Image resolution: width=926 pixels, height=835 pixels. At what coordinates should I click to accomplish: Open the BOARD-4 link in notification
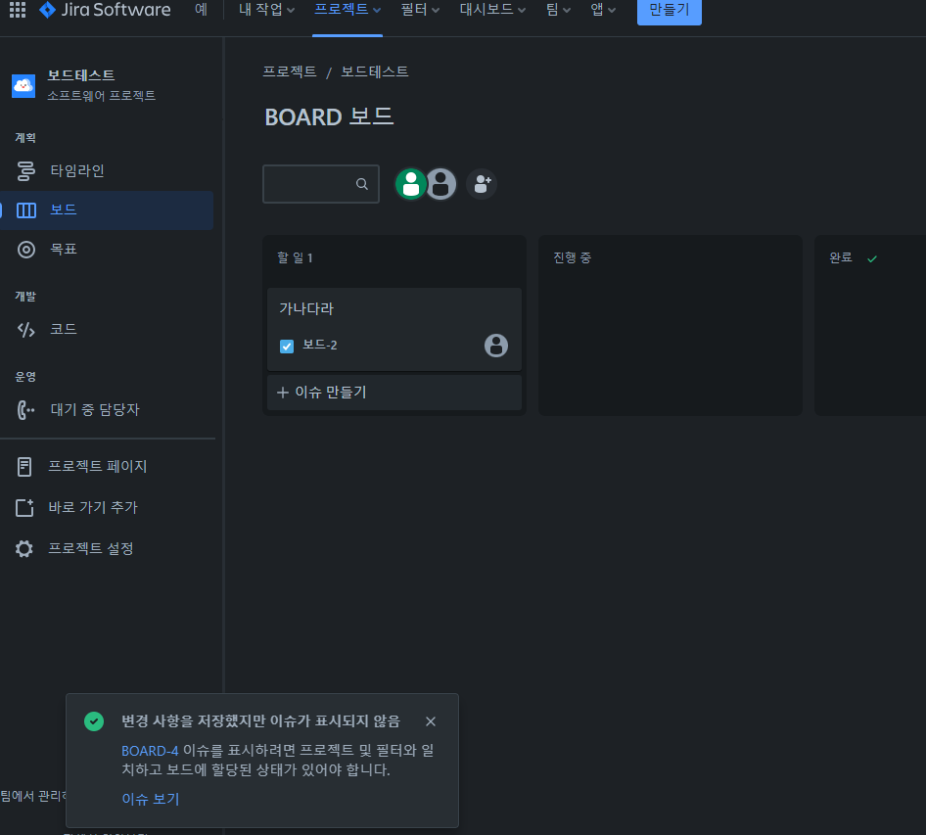(x=150, y=751)
